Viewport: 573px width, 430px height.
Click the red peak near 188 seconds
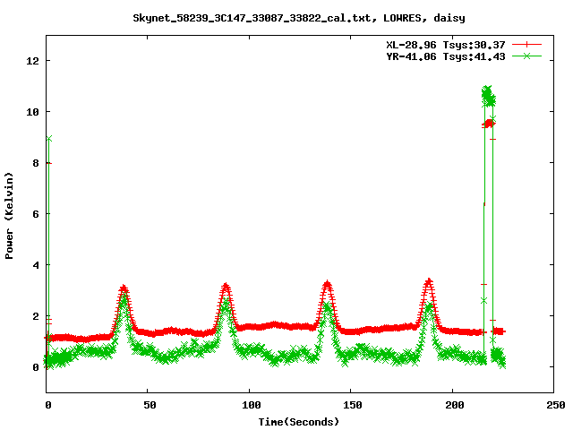429,283
